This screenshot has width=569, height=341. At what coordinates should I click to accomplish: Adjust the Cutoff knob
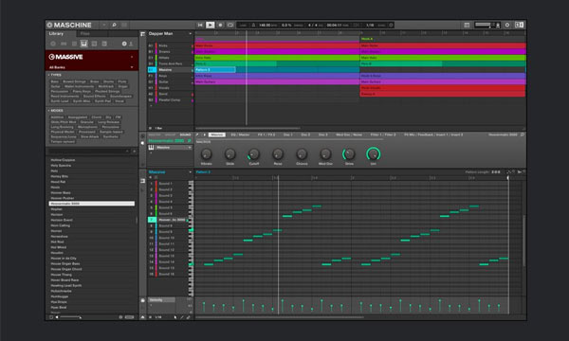coord(253,154)
